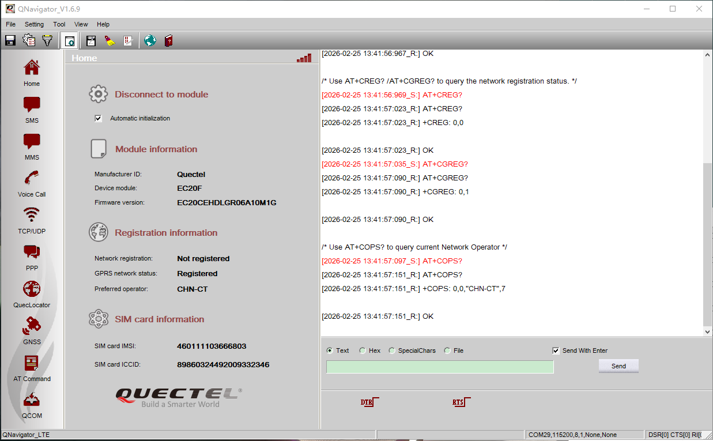Open the Help menu
The height and width of the screenshot is (441, 713).
[x=103, y=24]
